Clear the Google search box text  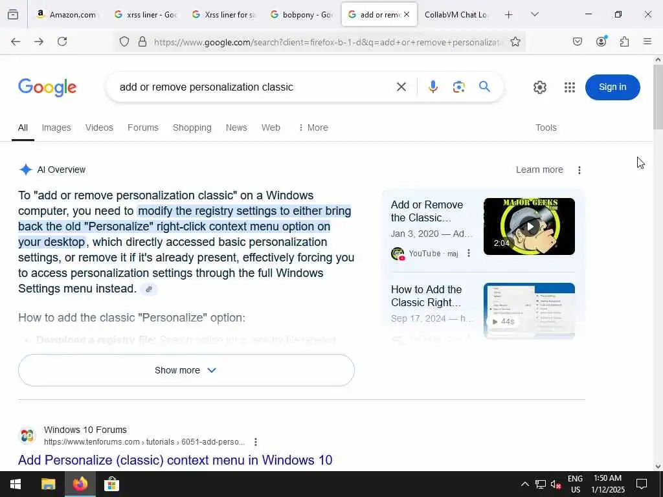(401, 87)
